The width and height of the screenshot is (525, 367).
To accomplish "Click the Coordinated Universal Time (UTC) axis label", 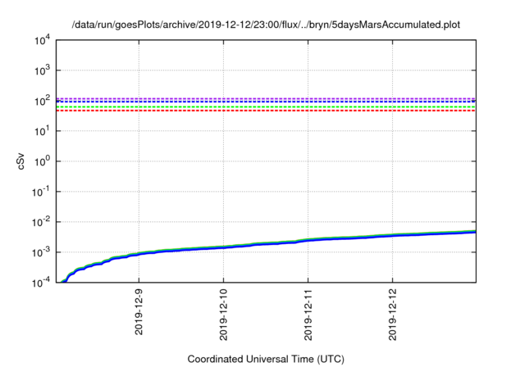I will pos(266,359).
